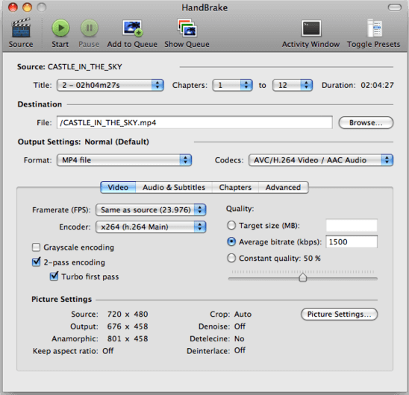Open the Picture Settings... button
This screenshot has width=409, height=395.
pyautogui.click(x=339, y=315)
